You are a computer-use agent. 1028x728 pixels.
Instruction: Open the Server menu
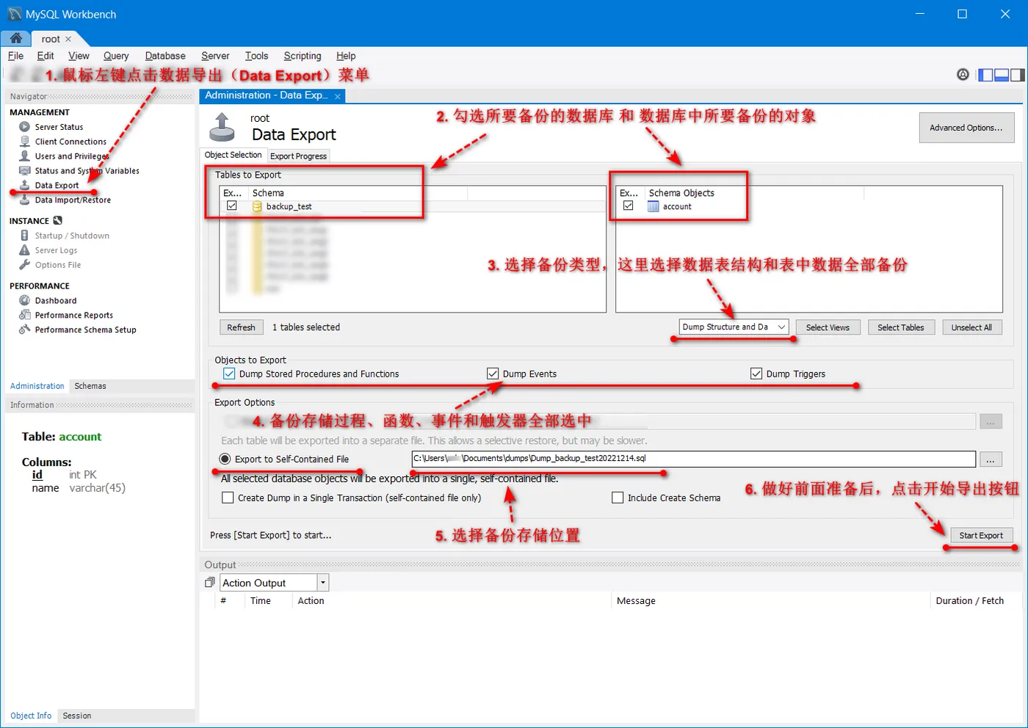(215, 56)
